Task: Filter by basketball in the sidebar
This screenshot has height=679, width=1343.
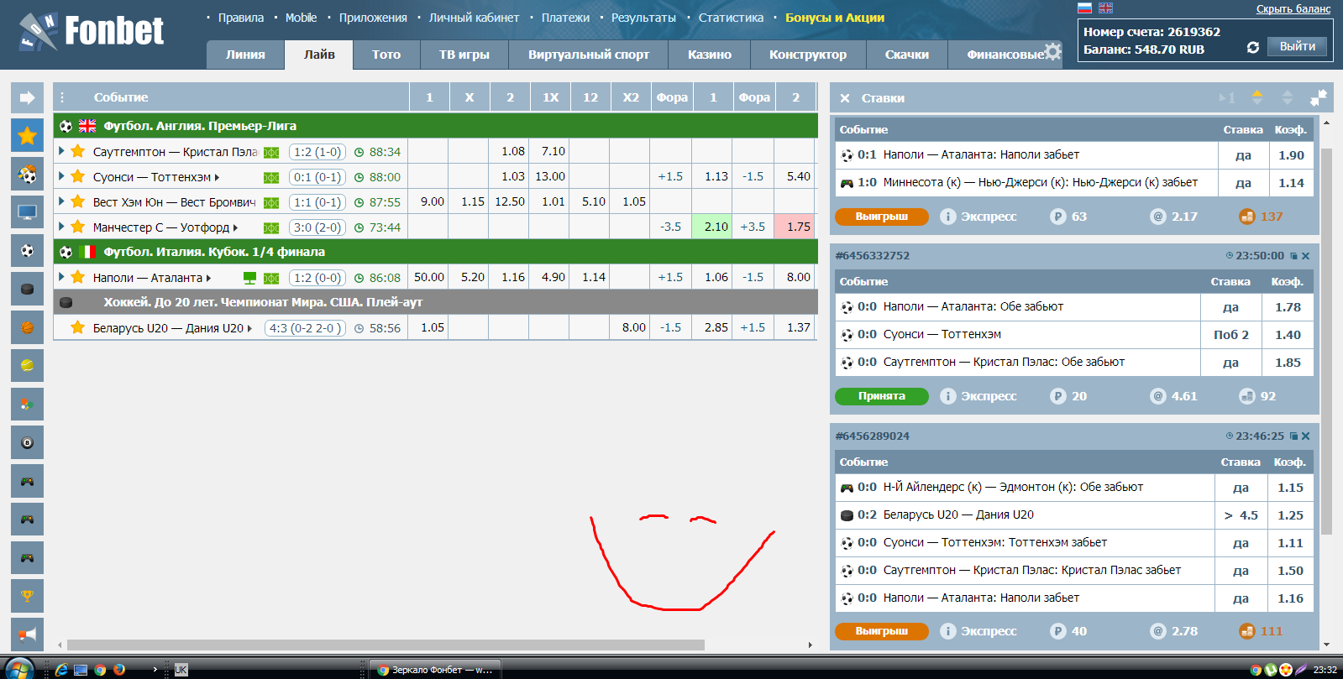Action: pyautogui.click(x=27, y=327)
